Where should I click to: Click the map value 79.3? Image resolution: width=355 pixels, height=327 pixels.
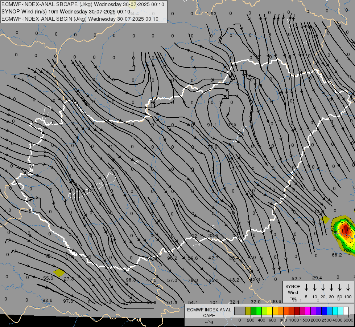(193, 280)
